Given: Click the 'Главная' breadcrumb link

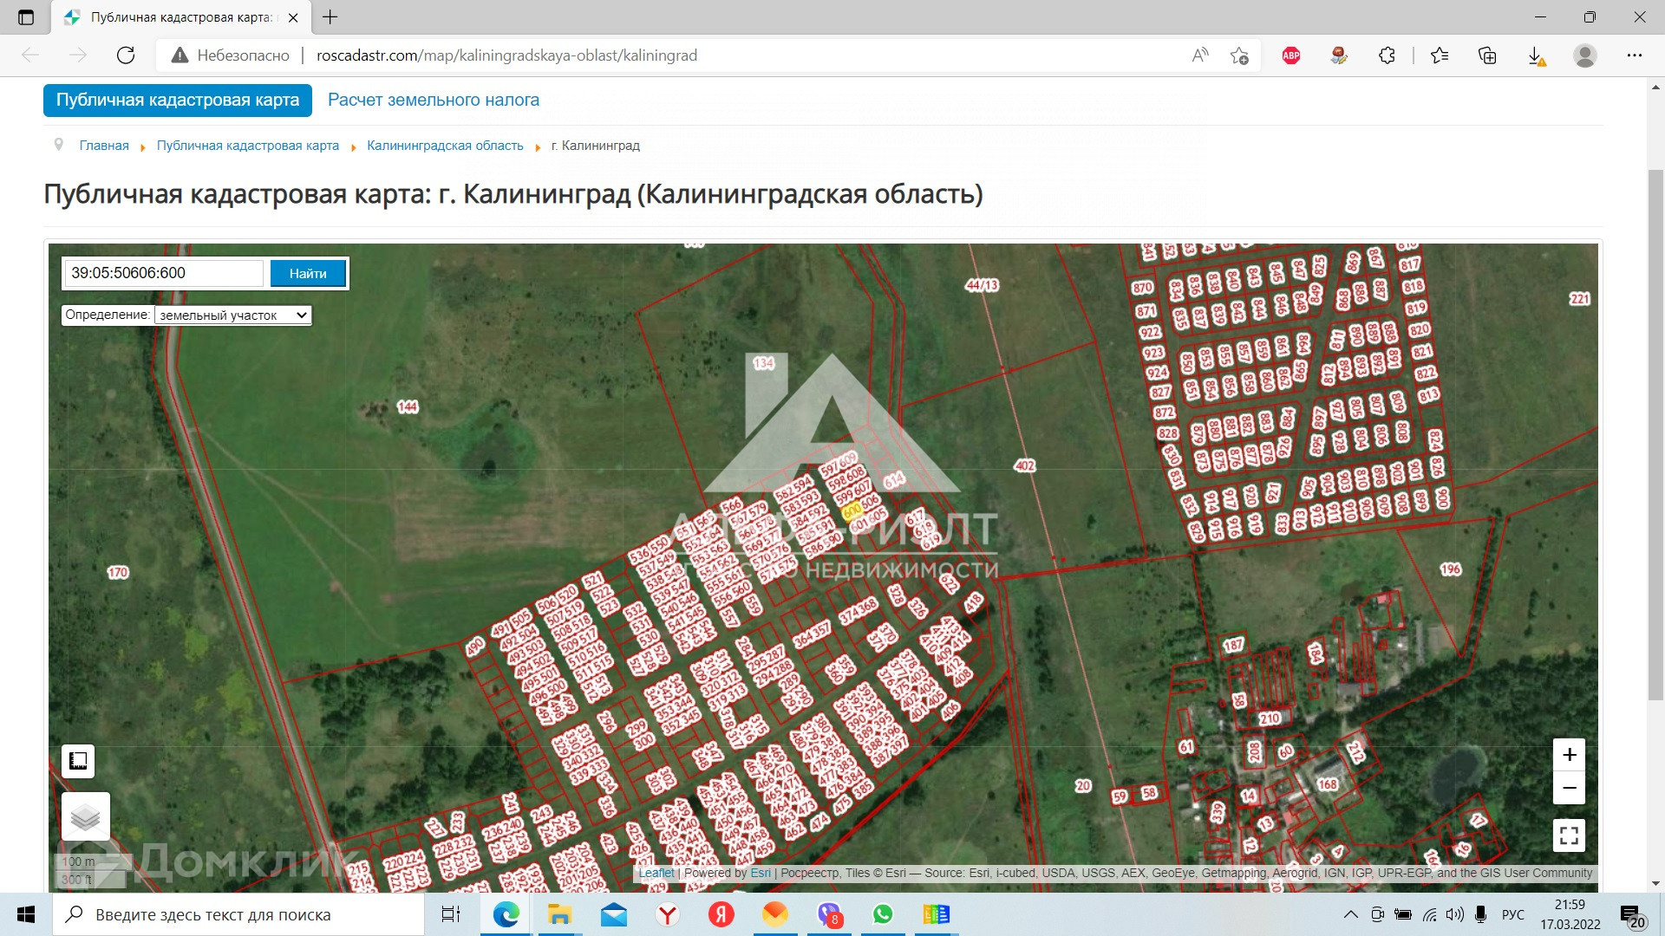Looking at the screenshot, I should (x=104, y=146).
